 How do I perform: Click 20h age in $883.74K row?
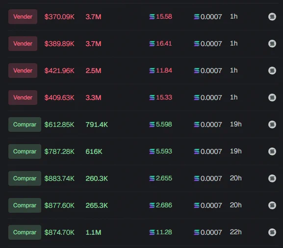(236, 178)
